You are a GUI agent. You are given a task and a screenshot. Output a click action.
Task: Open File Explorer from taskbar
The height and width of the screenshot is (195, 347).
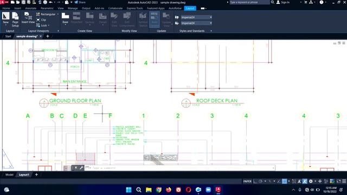point(149,190)
